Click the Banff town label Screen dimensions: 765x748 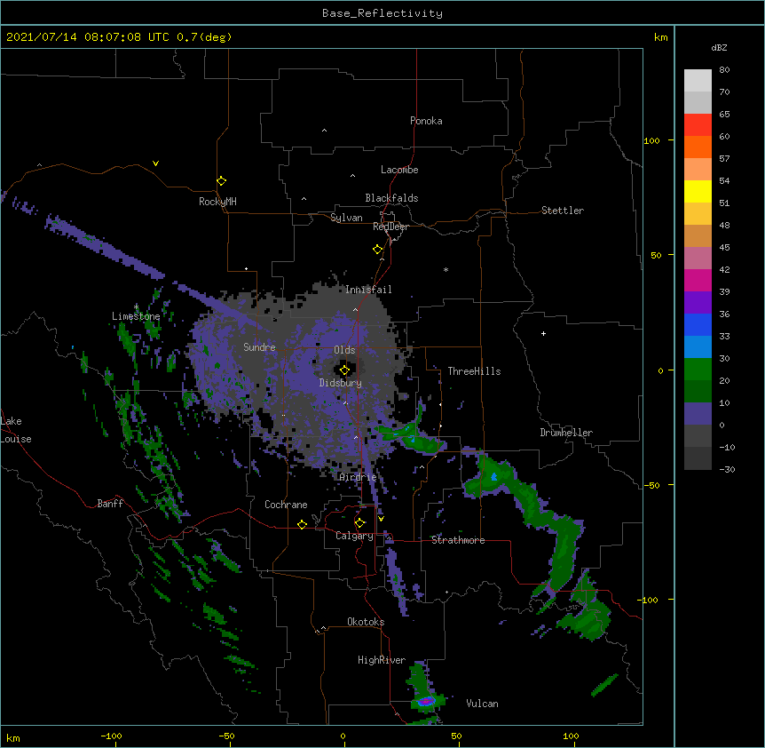click(110, 504)
